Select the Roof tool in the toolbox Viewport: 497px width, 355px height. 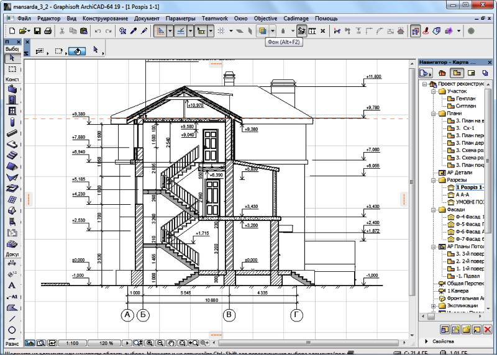click(x=12, y=166)
